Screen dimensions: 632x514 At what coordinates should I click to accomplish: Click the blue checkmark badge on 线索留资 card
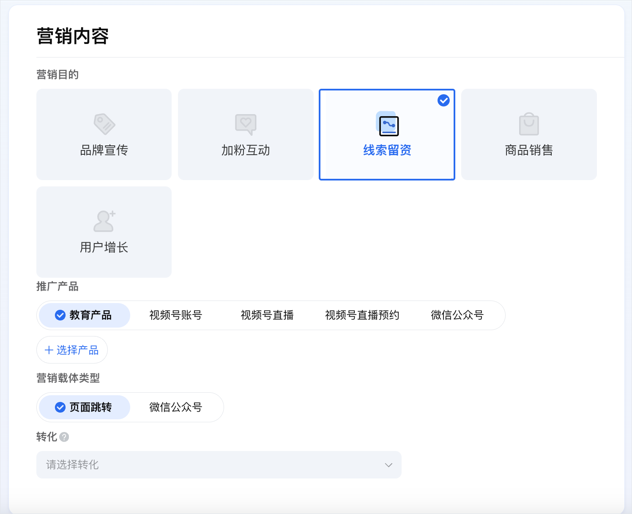coord(443,101)
